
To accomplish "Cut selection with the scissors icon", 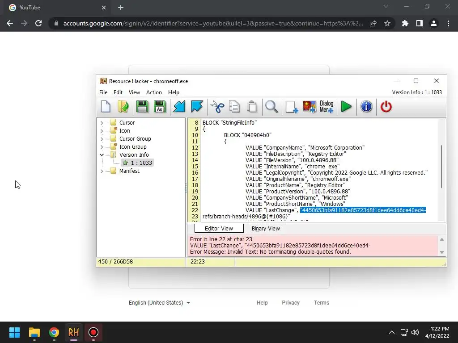I will [x=217, y=107].
